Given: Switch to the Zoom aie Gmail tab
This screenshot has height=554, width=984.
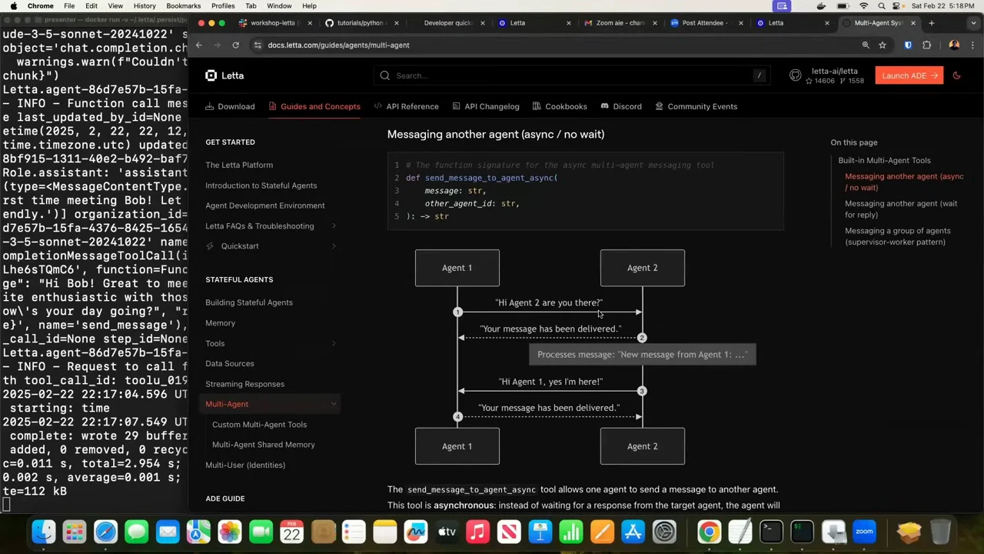Looking at the screenshot, I should [620, 23].
